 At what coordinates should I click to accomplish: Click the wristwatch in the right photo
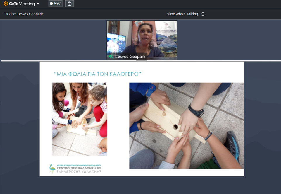pyautogui.click(x=195, y=111)
